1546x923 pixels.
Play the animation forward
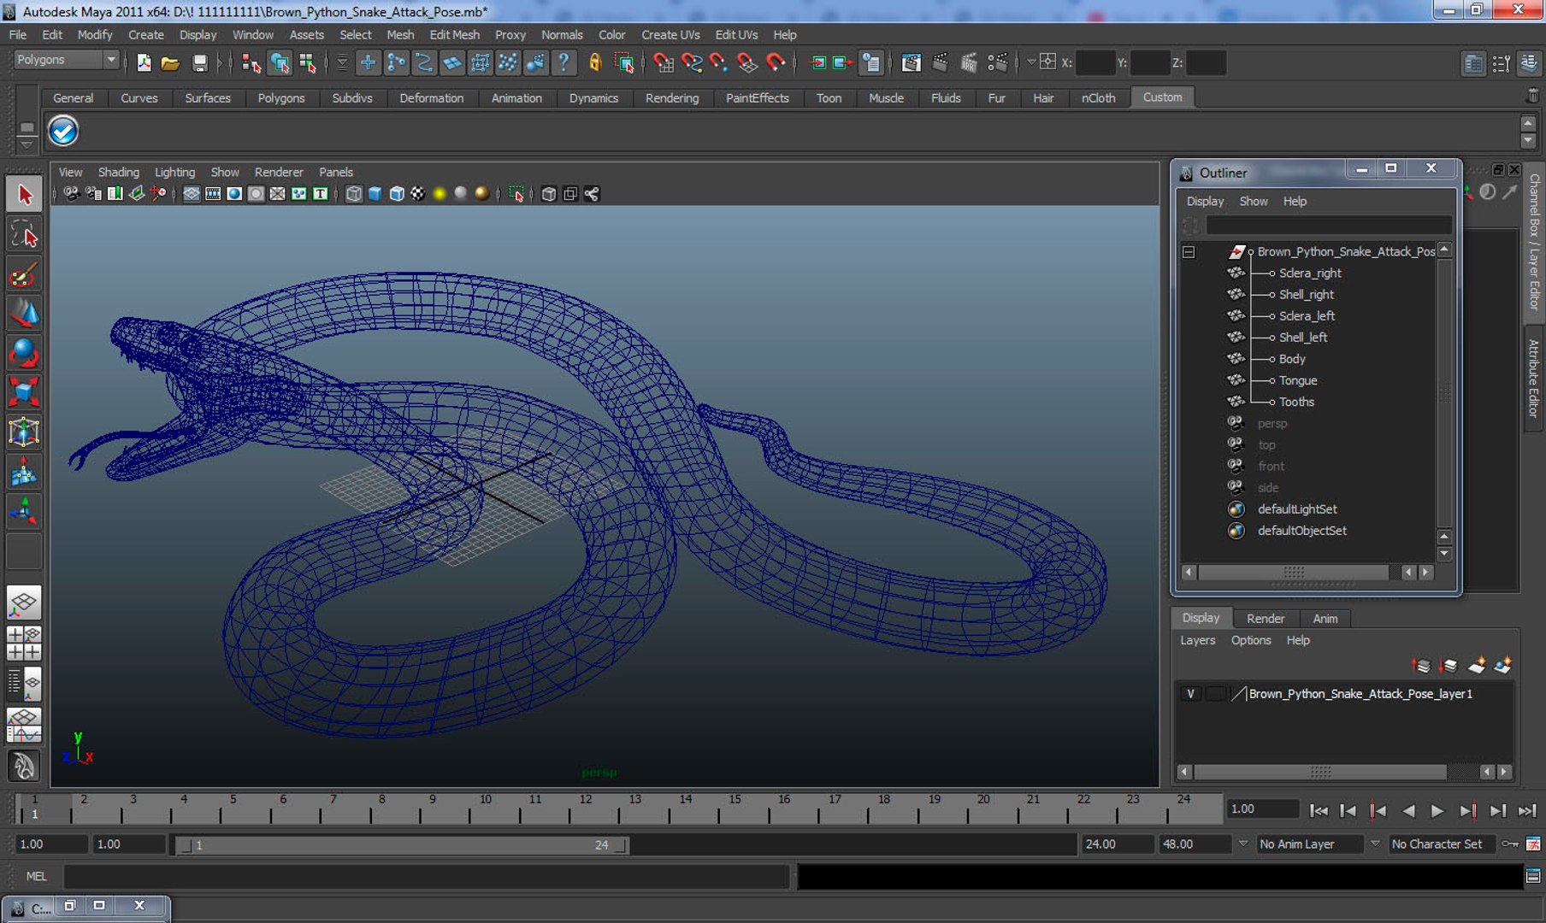[1437, 810]
